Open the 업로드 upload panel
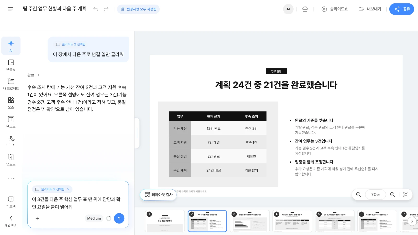This screenshot has height=235, width=418. pyautogui.click(x=11, y=160)
